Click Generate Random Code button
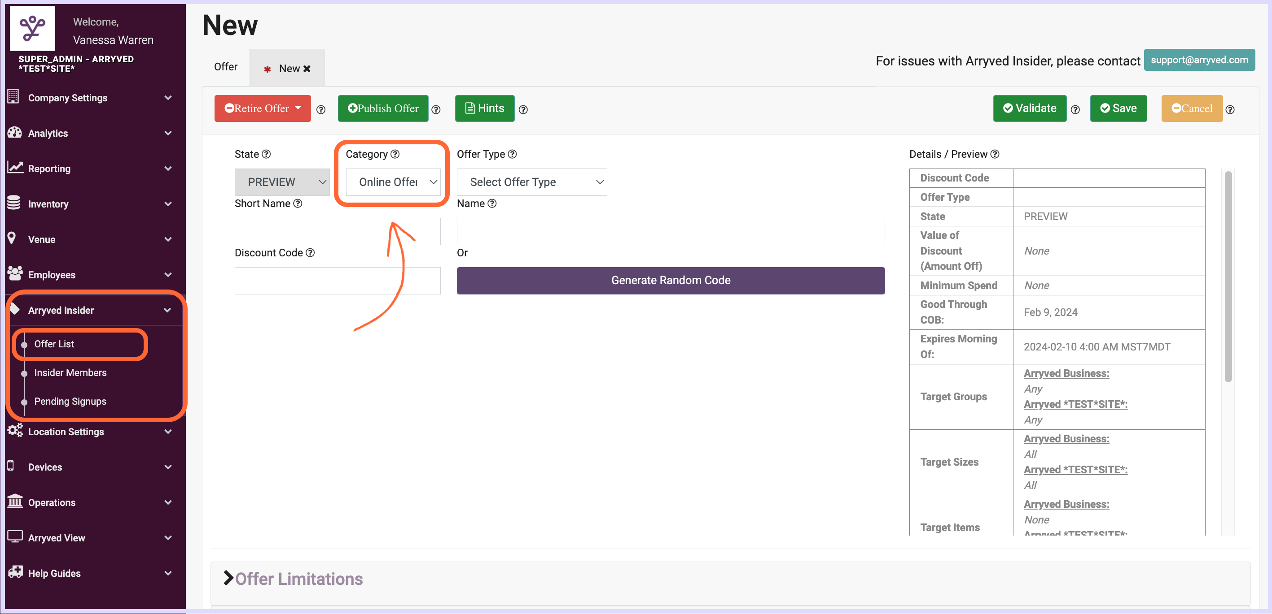 point(671,280)
